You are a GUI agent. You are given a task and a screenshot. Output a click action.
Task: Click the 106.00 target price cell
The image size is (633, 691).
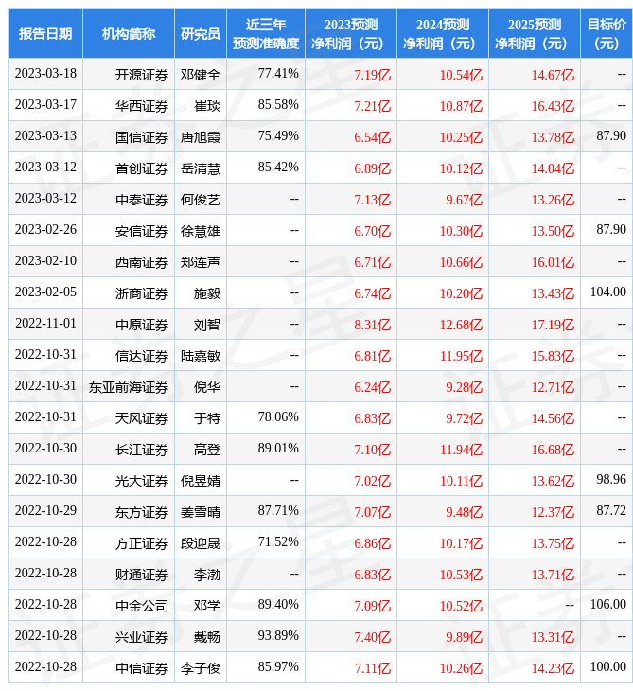point(607,606)
